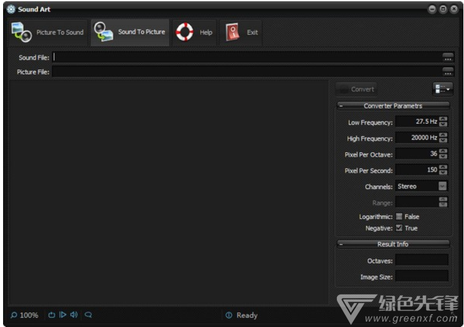The width and height of the screenshot is (464, 327).
Task: Increase Pixel Per Octave with up arrow
Action: point(443,151)
